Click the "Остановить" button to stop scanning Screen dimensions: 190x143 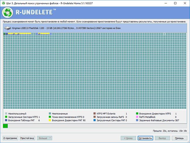point(145,138)
